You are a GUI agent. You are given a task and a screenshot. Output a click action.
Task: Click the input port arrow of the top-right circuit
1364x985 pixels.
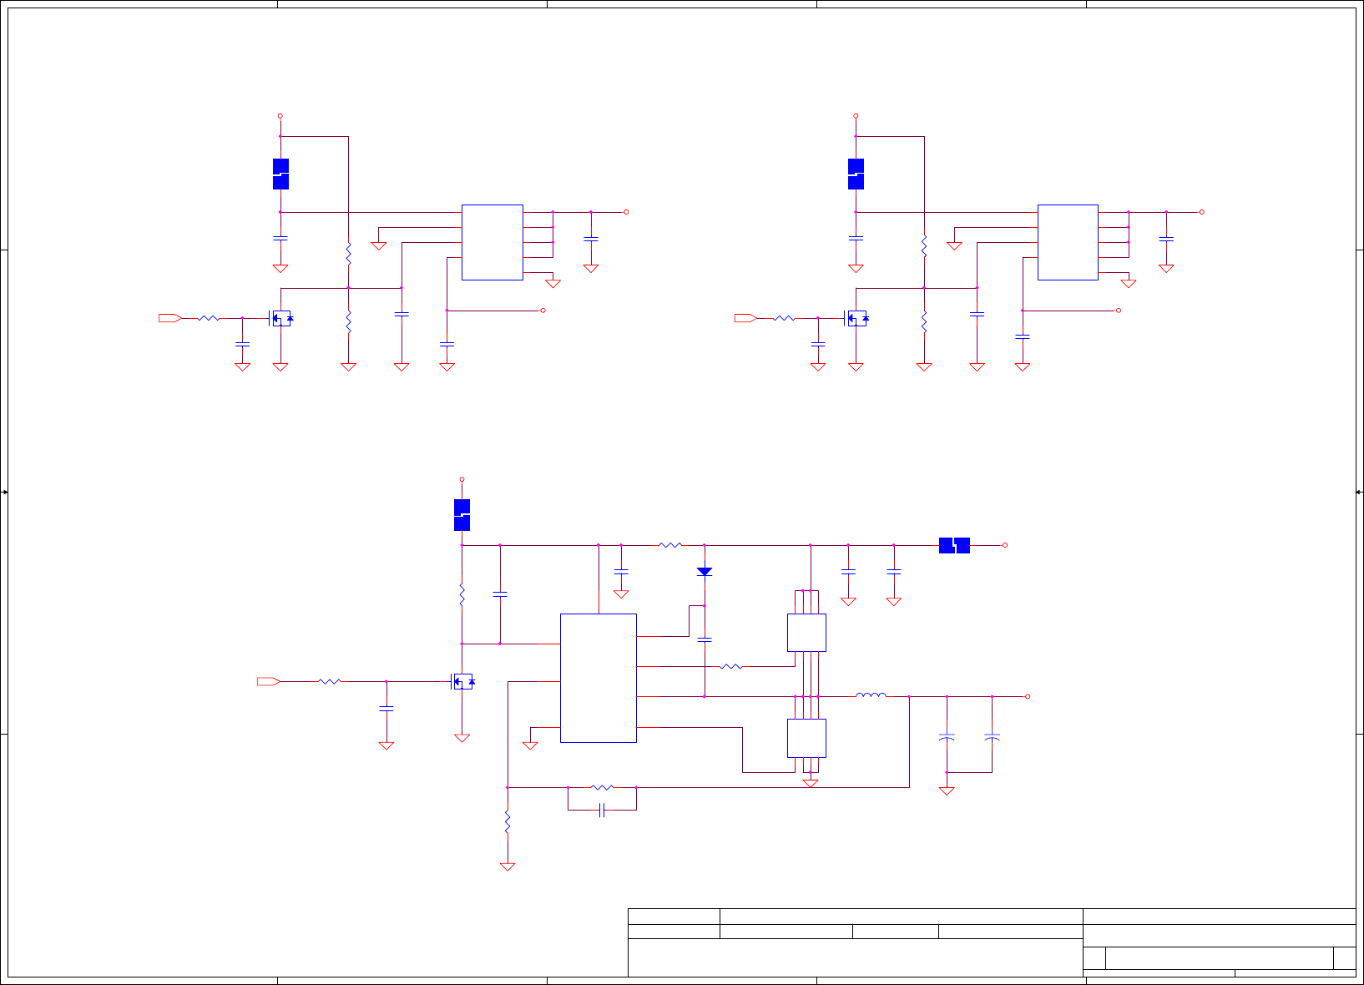pyautogui.click(x=745, y=318)
